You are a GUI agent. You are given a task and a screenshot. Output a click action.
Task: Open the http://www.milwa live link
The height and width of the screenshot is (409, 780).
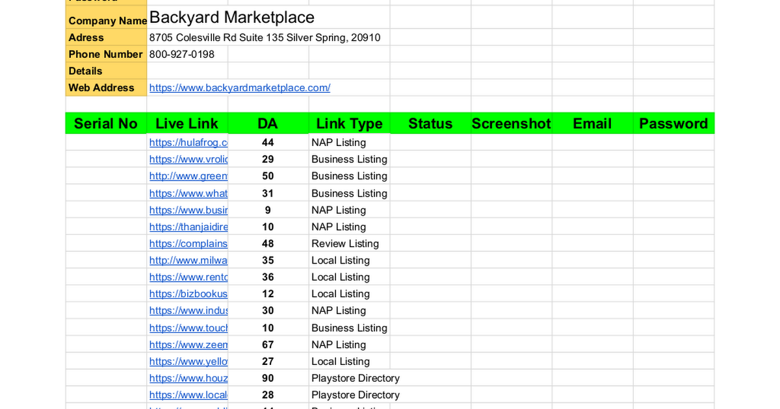tap(188, 260)
